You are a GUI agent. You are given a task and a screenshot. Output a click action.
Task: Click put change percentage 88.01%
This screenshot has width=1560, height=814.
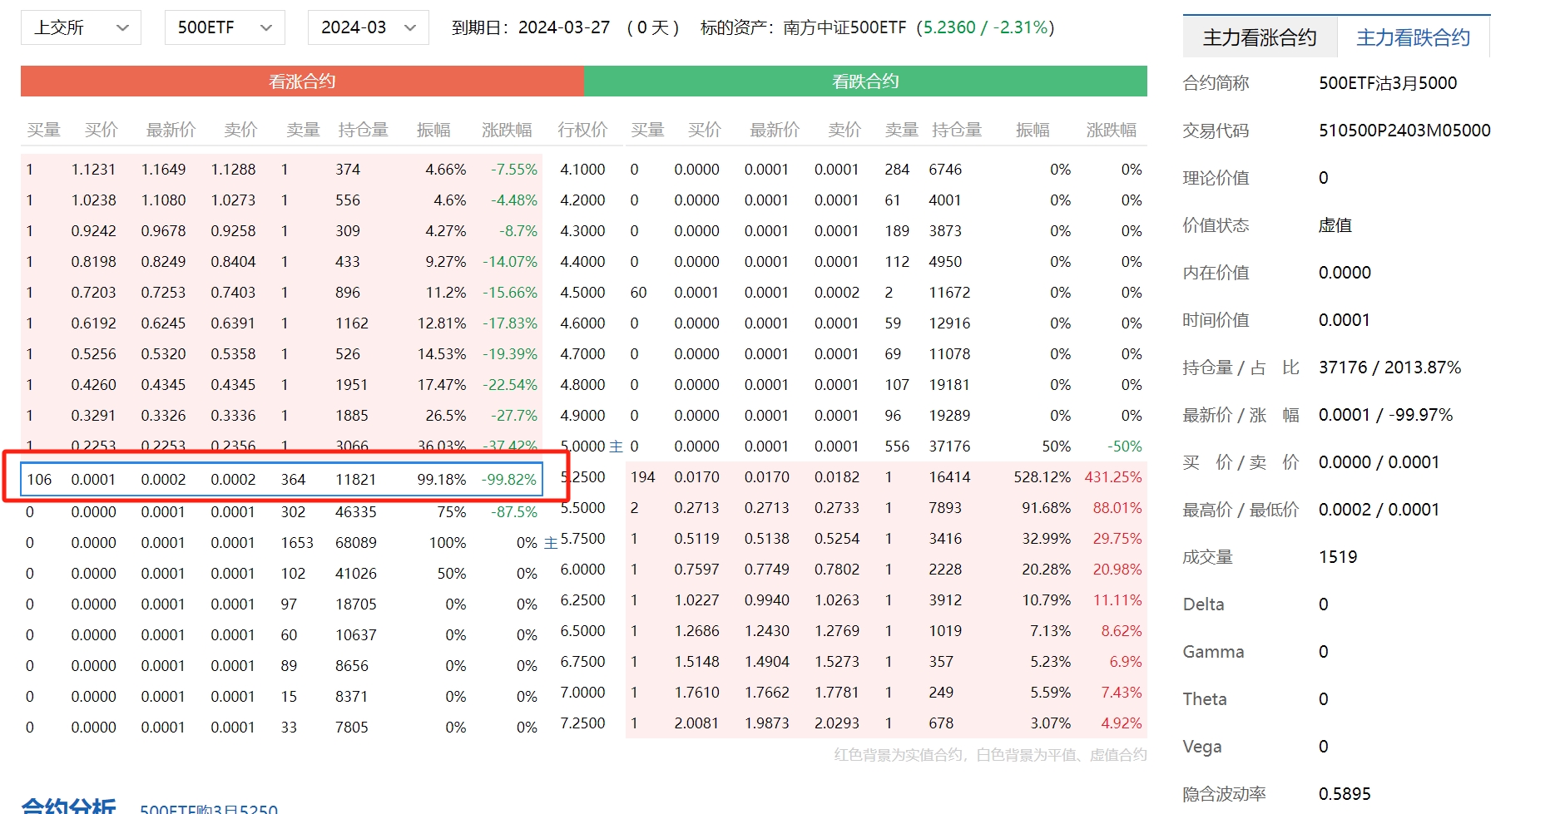click(x=1117, y=508)
